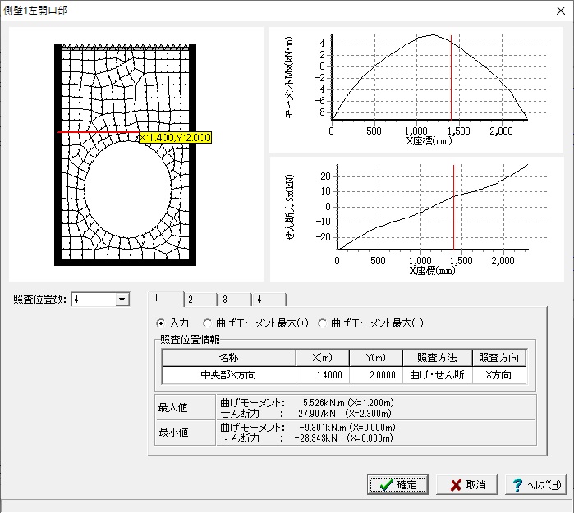Click the -9.301kN.m minimum moment value
This screenshot has width=574, height=513.
point(323,427)
